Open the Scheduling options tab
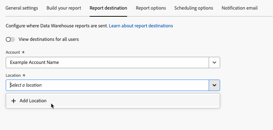 (x=194, y=8)
